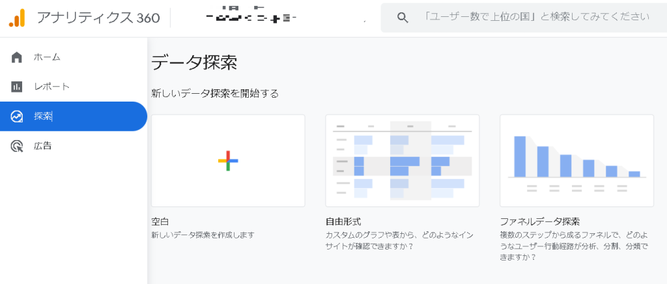Viewport: 667px width, 284px height.
Task: Click the bar chart icon beside レポート
Action: (x=16, y=87)
